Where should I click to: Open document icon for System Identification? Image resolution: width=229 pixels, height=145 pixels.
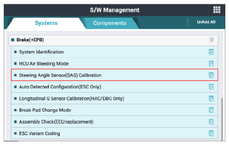211,52
